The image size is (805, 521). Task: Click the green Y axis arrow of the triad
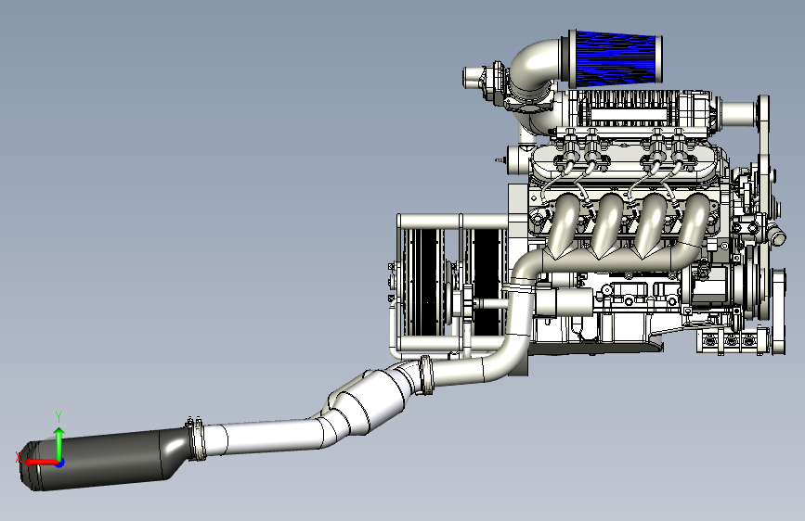pos(59,444)
